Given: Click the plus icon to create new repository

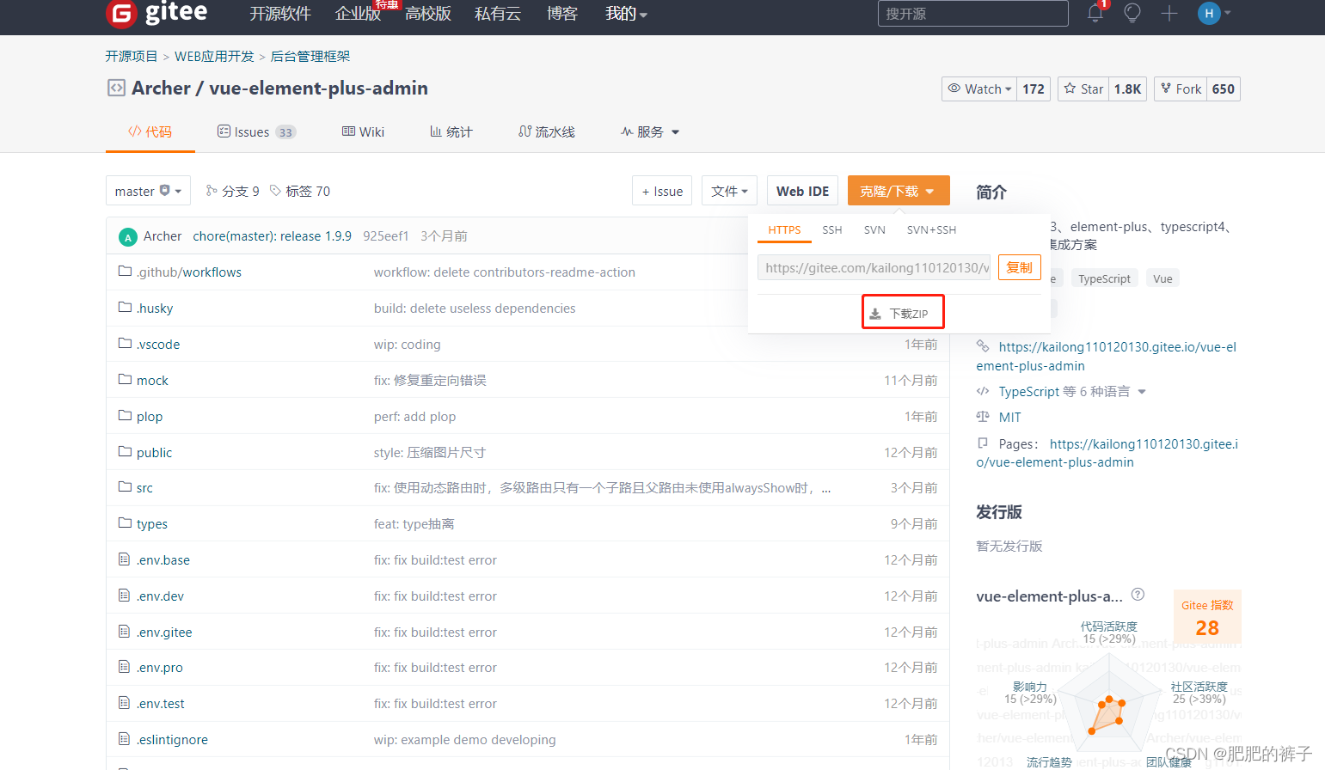Looking at the screenshot, I should 1169,13.
